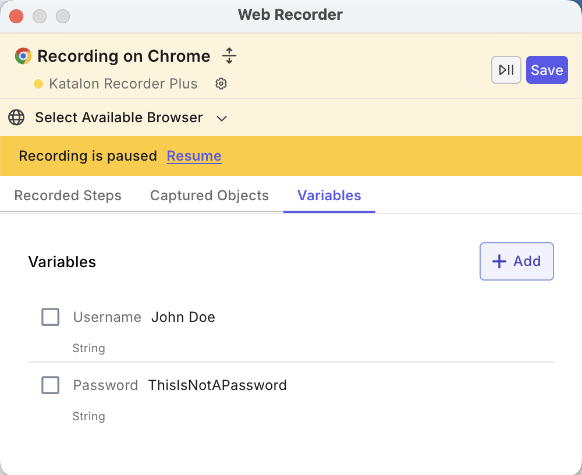Click the globe icon next to browser selector
This screenshot has width=582, height=475.
[x=16, y=118]
